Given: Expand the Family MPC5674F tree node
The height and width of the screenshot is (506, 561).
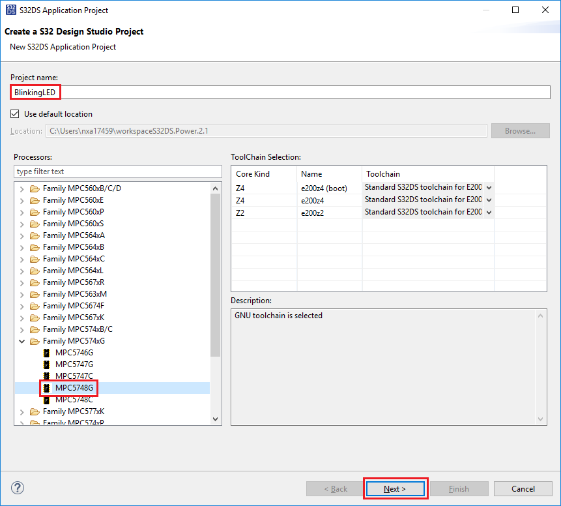Looking at the screenshot, I should coord(22,306).
